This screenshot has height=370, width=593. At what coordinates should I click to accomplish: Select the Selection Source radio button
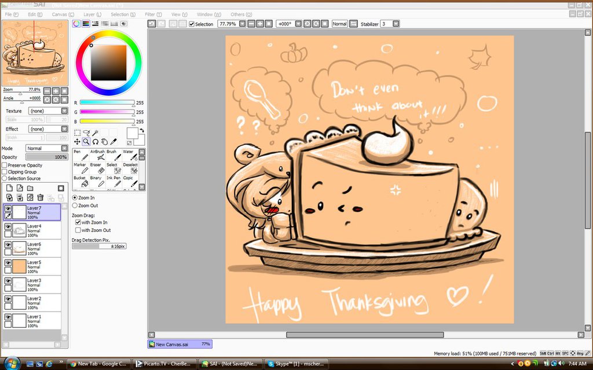5,178
